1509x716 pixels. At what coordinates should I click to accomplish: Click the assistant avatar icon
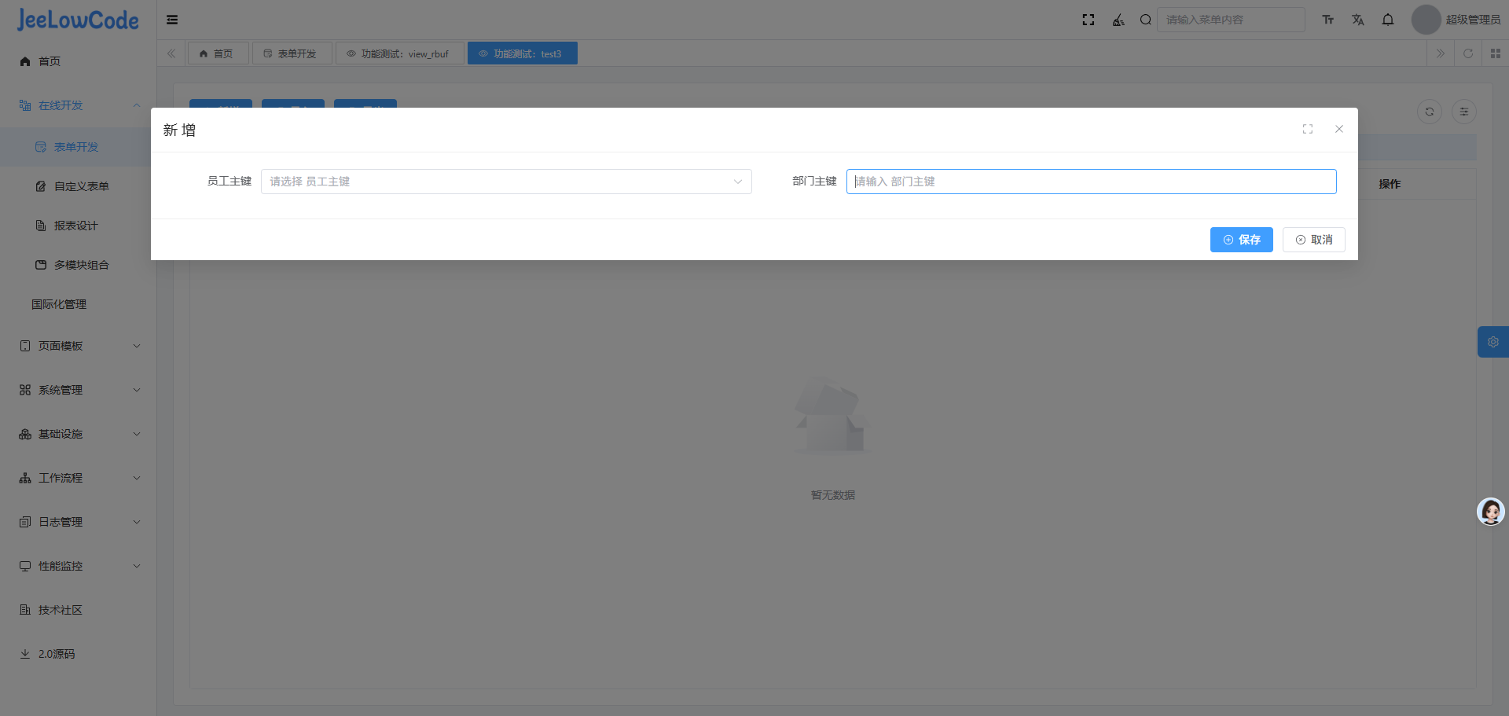click(x=1490, y=512)
